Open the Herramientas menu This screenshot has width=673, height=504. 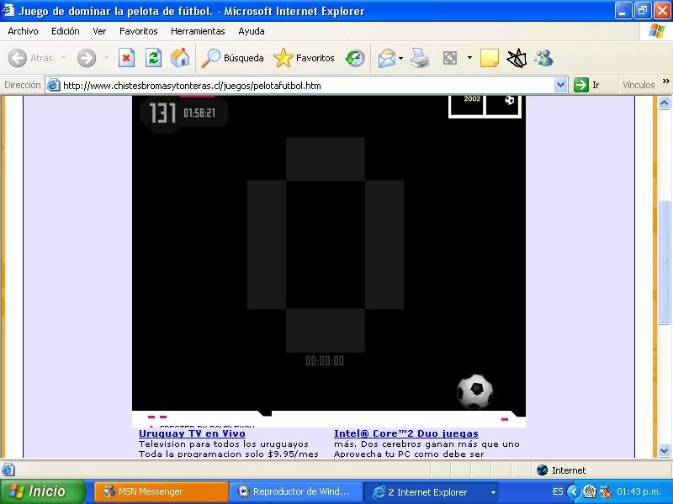tap(198, 31)
